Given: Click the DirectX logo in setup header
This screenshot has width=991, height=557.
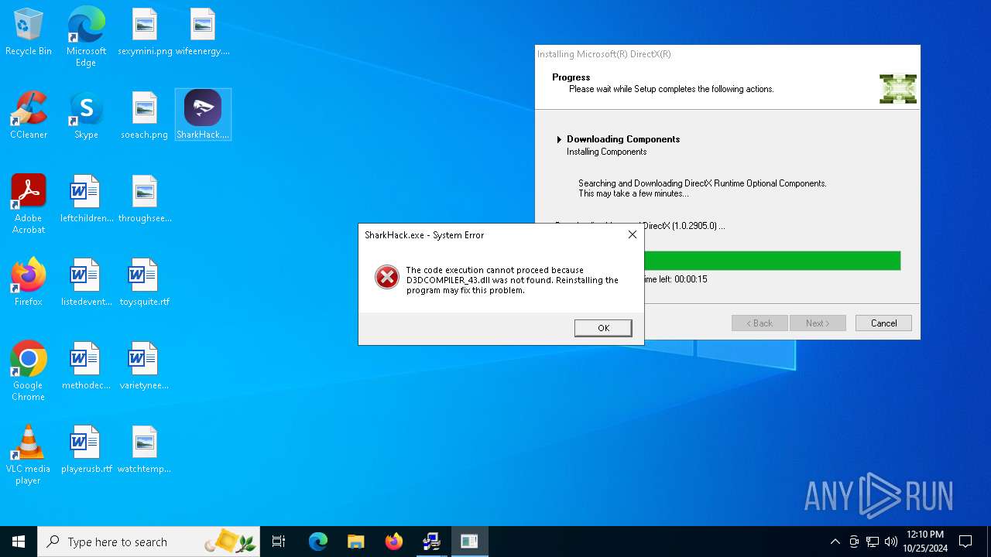Looking at the screenshot, I should (898, 89).
